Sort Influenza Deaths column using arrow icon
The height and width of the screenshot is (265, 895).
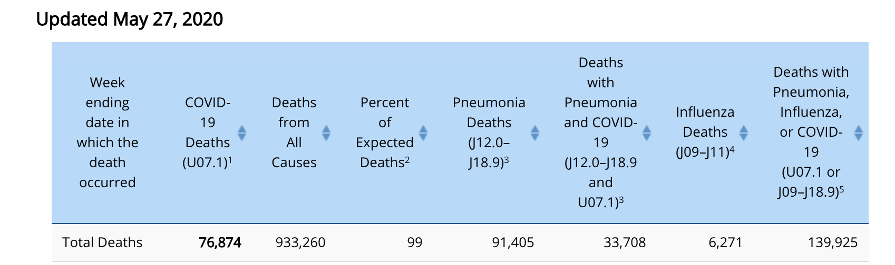[743, 132]
